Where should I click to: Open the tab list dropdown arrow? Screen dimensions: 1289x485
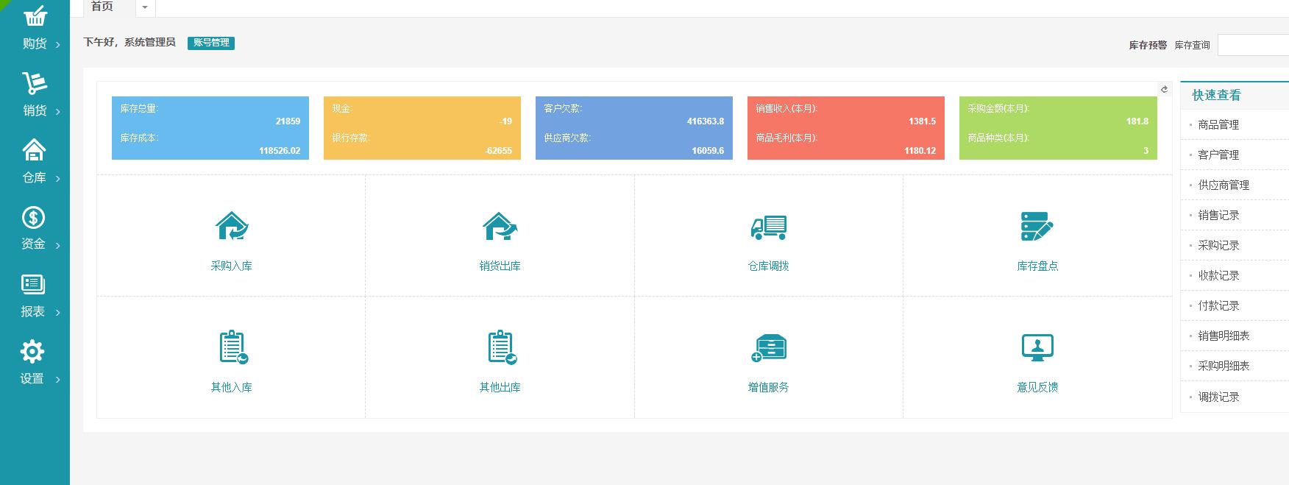point(145,8)
